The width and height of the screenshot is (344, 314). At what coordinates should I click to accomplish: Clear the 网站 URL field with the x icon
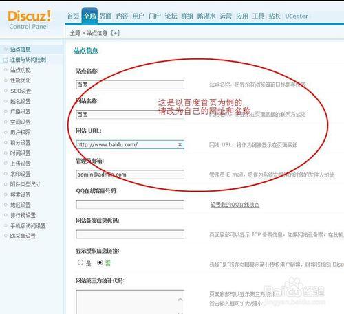[180, 144]
